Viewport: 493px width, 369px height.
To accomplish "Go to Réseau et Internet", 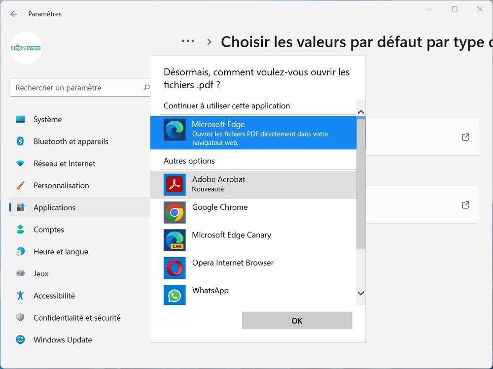I will pyautogui.click(x=80, y=164).
